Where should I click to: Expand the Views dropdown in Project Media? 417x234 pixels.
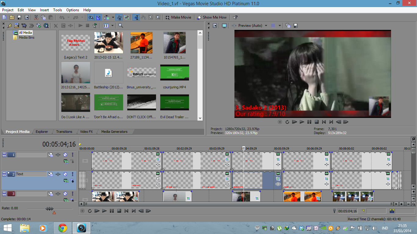click(x=112, y=26)
